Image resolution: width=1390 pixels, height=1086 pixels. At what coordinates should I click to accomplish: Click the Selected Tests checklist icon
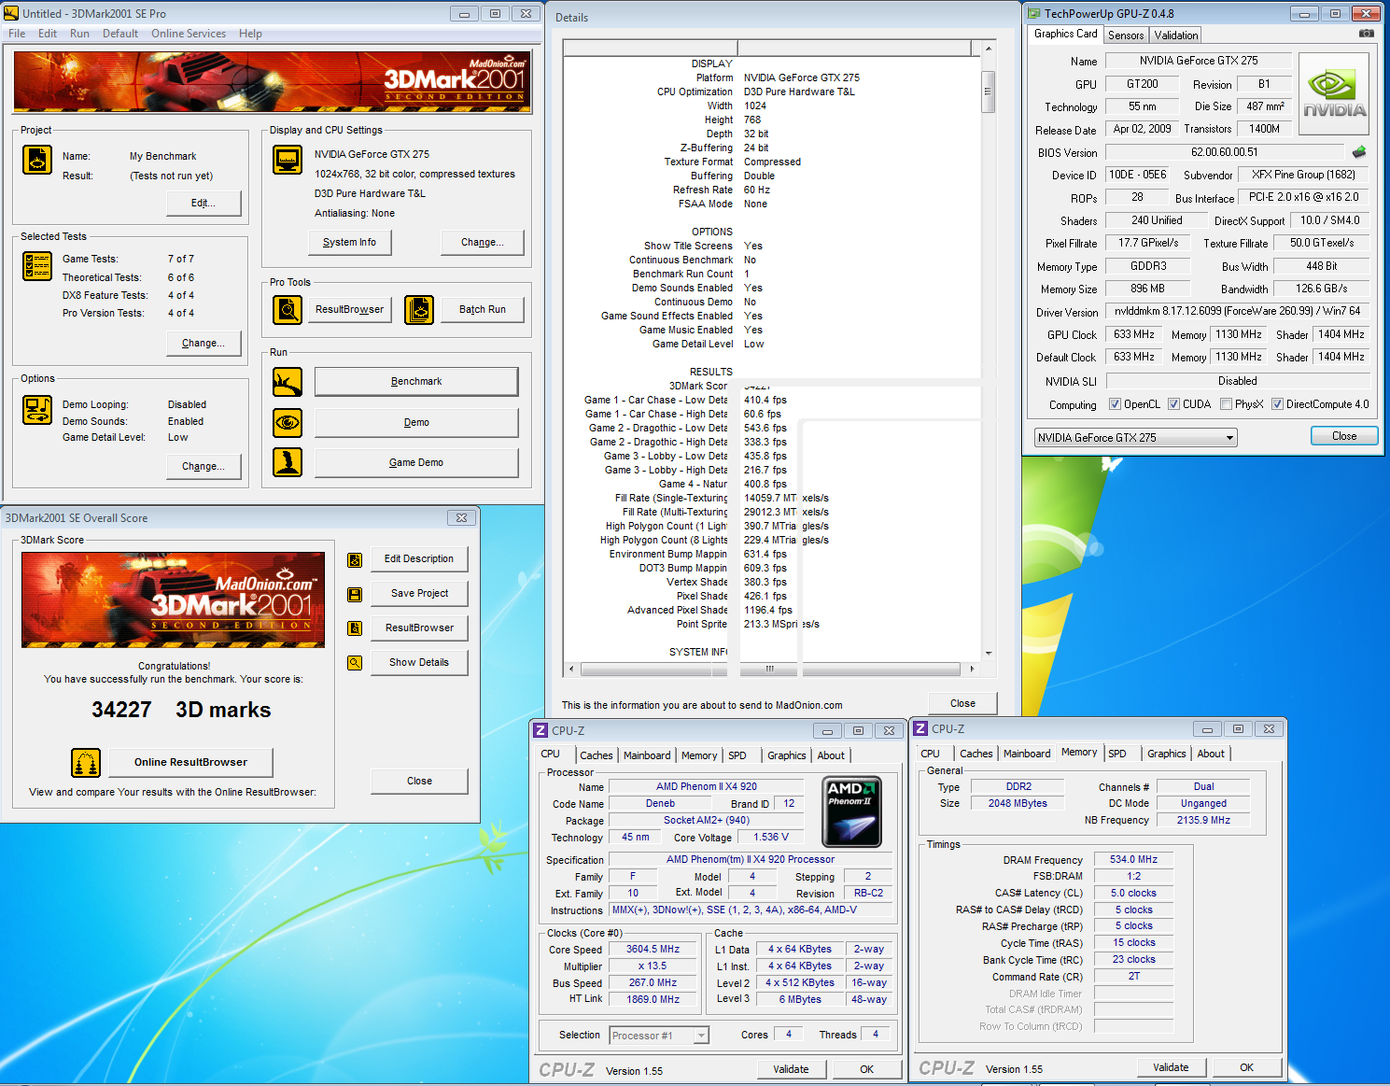click(37, 266)
